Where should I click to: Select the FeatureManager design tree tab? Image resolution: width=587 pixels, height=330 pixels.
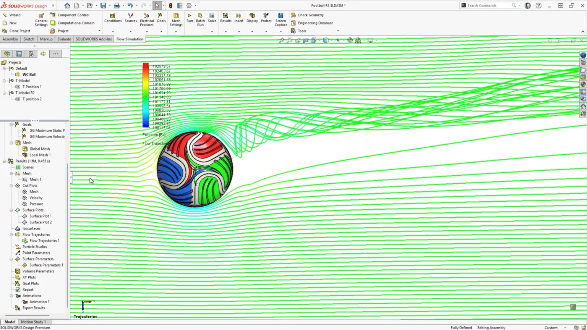point(7,54)
